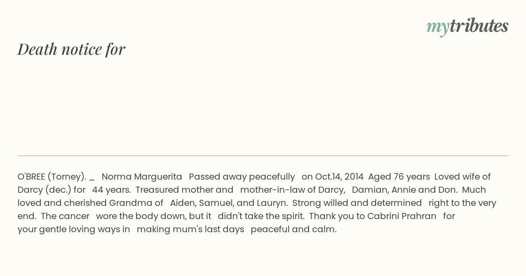
Task: Click the date 'Oct.14, 2014'
Action: coord(339,177)
